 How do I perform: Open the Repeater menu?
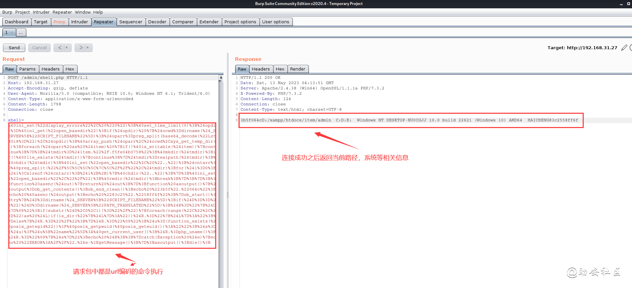point(62,12)
